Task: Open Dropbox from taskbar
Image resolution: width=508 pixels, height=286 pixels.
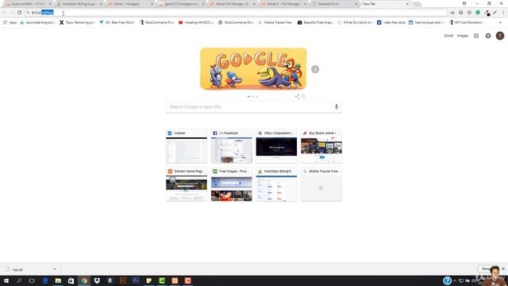Action: (97, 280)
